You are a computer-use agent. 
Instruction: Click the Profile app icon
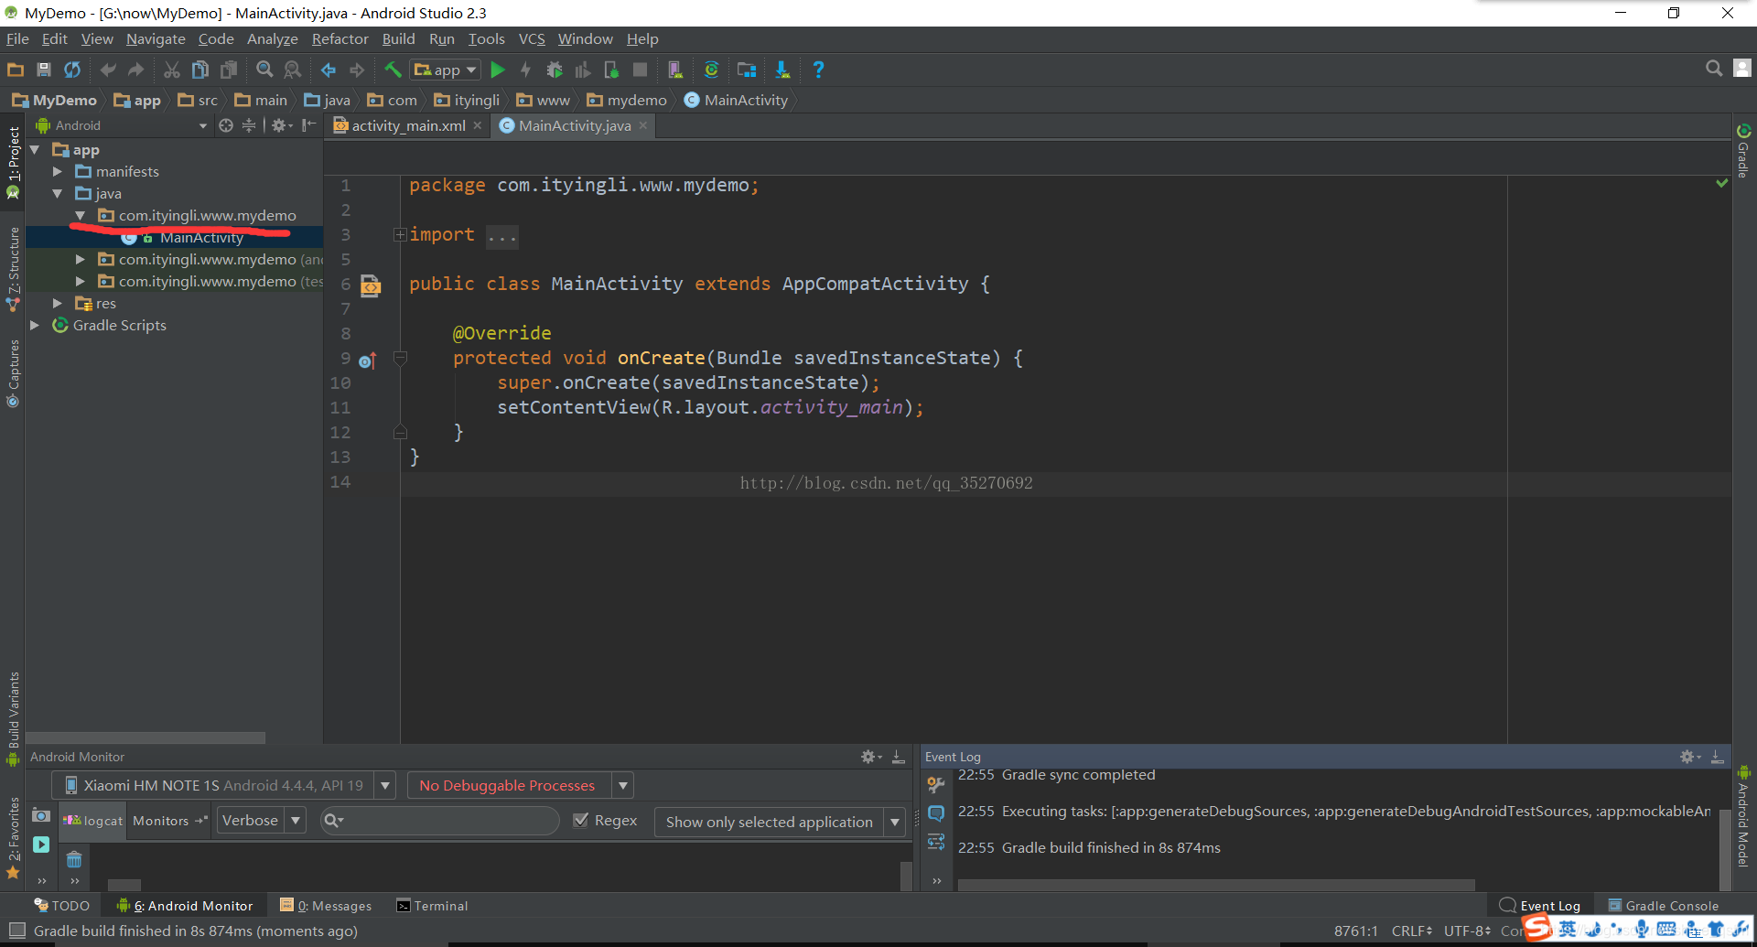pyautogui.click(x=582, y=70)
